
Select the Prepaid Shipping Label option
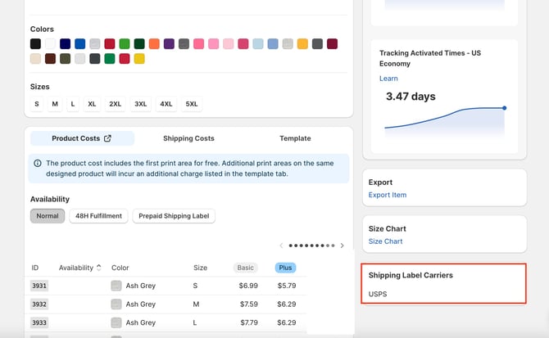[174, 216]
